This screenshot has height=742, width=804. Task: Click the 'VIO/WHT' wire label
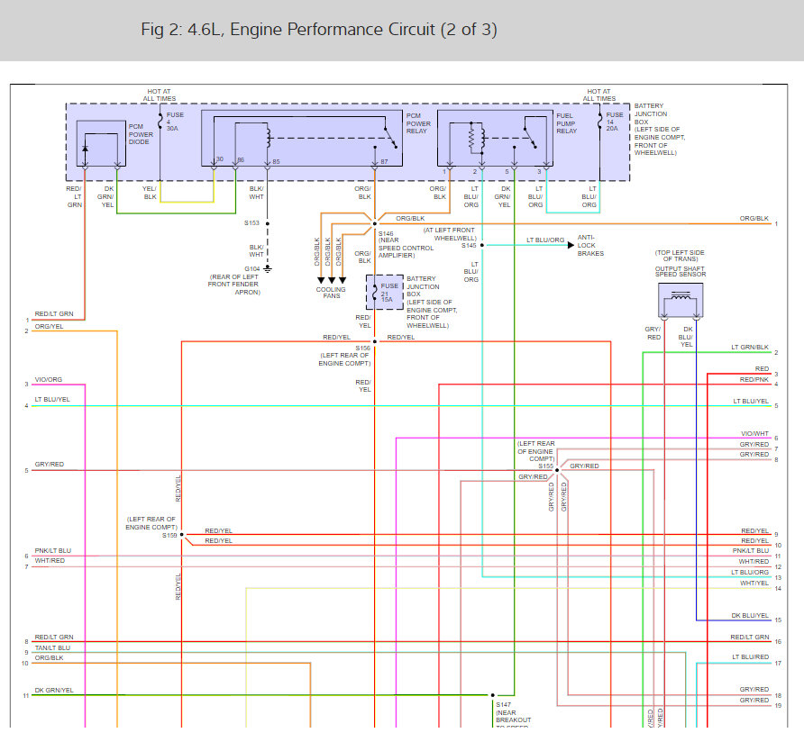click(x=754, y=433)
